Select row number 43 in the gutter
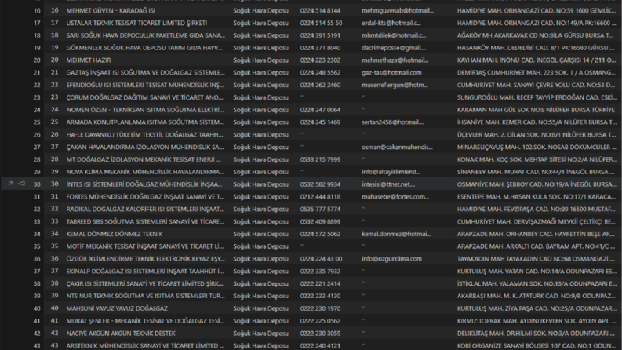Viewport: 622px width, 350px height. click(x=37, y=345)
